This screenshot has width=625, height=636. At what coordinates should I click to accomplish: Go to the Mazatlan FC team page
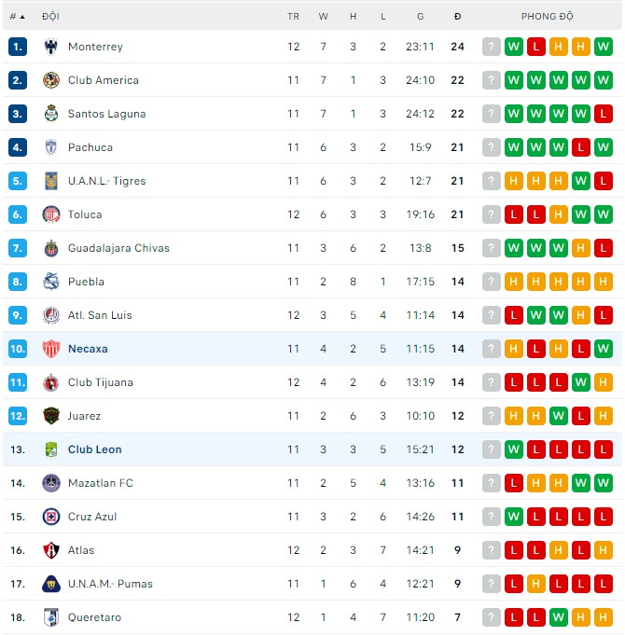(101, 483)
